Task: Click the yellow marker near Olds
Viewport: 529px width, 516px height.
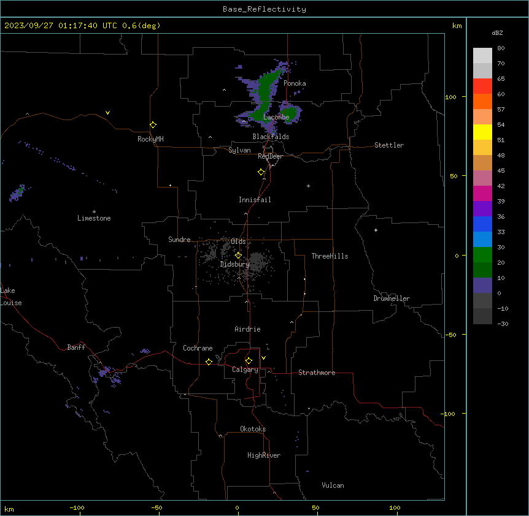Action: [238, 256]
